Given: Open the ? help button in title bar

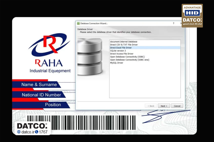Looking at the screenshot, I should (x=173, y=23).
